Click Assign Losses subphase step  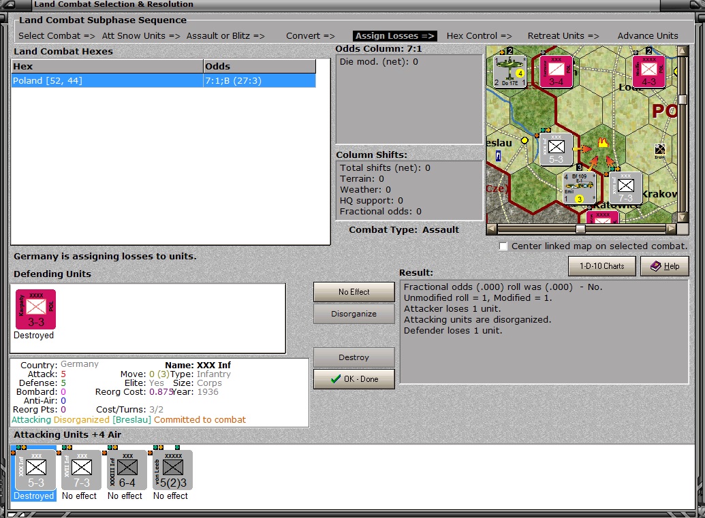pos(395,35)
